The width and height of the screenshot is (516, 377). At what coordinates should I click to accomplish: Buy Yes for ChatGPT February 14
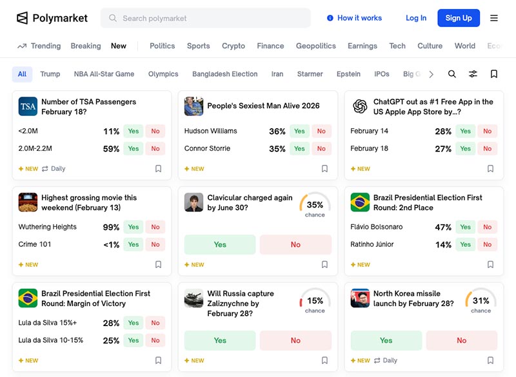(465, 131)
